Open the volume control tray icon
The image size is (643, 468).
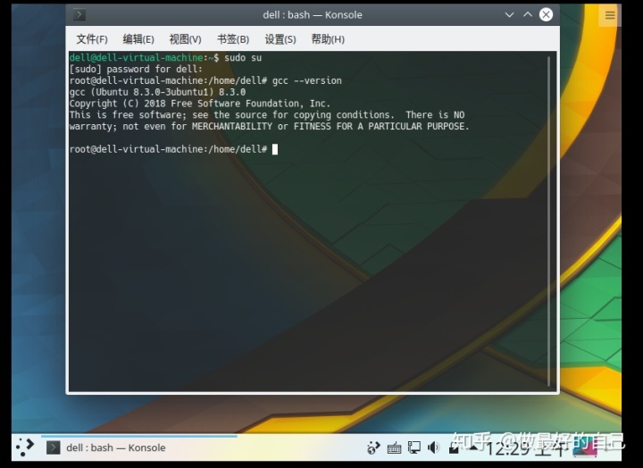coord(433,447)
